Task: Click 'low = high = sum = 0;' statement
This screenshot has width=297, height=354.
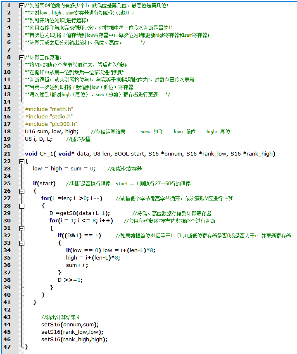Action: [x=64, y=169]
